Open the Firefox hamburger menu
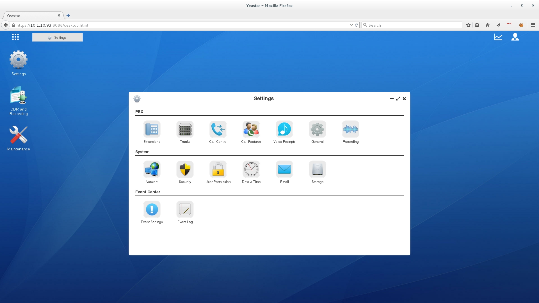Screen dimensions: 539x303 point(533,25)
